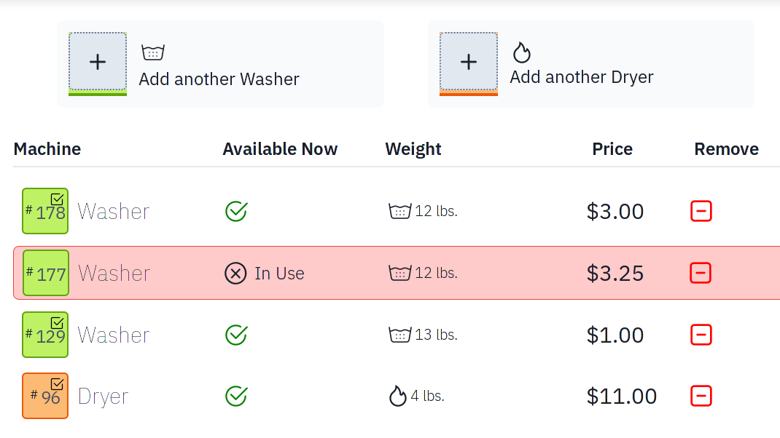Click the Add another Washer label
The height and width of the screenshot is (438, 780).
(x=219, y=79)
